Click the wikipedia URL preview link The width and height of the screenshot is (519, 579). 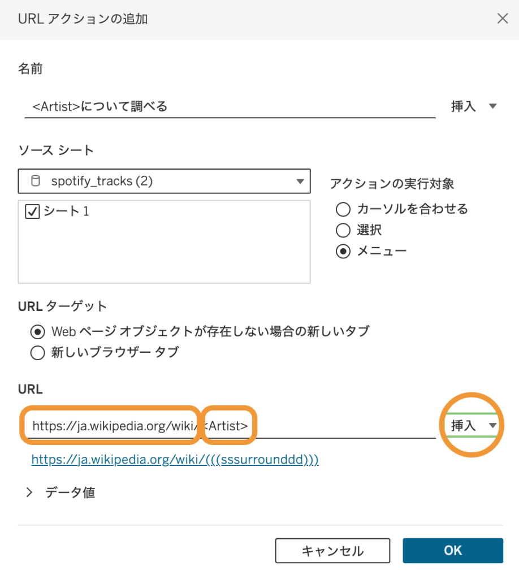tap(174, 460)
